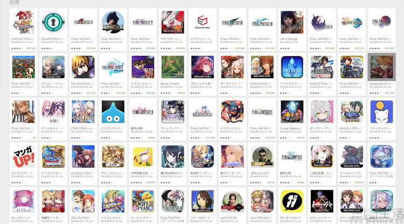Open the KINGDOM HEARTS title link

[x=82, y=173]
